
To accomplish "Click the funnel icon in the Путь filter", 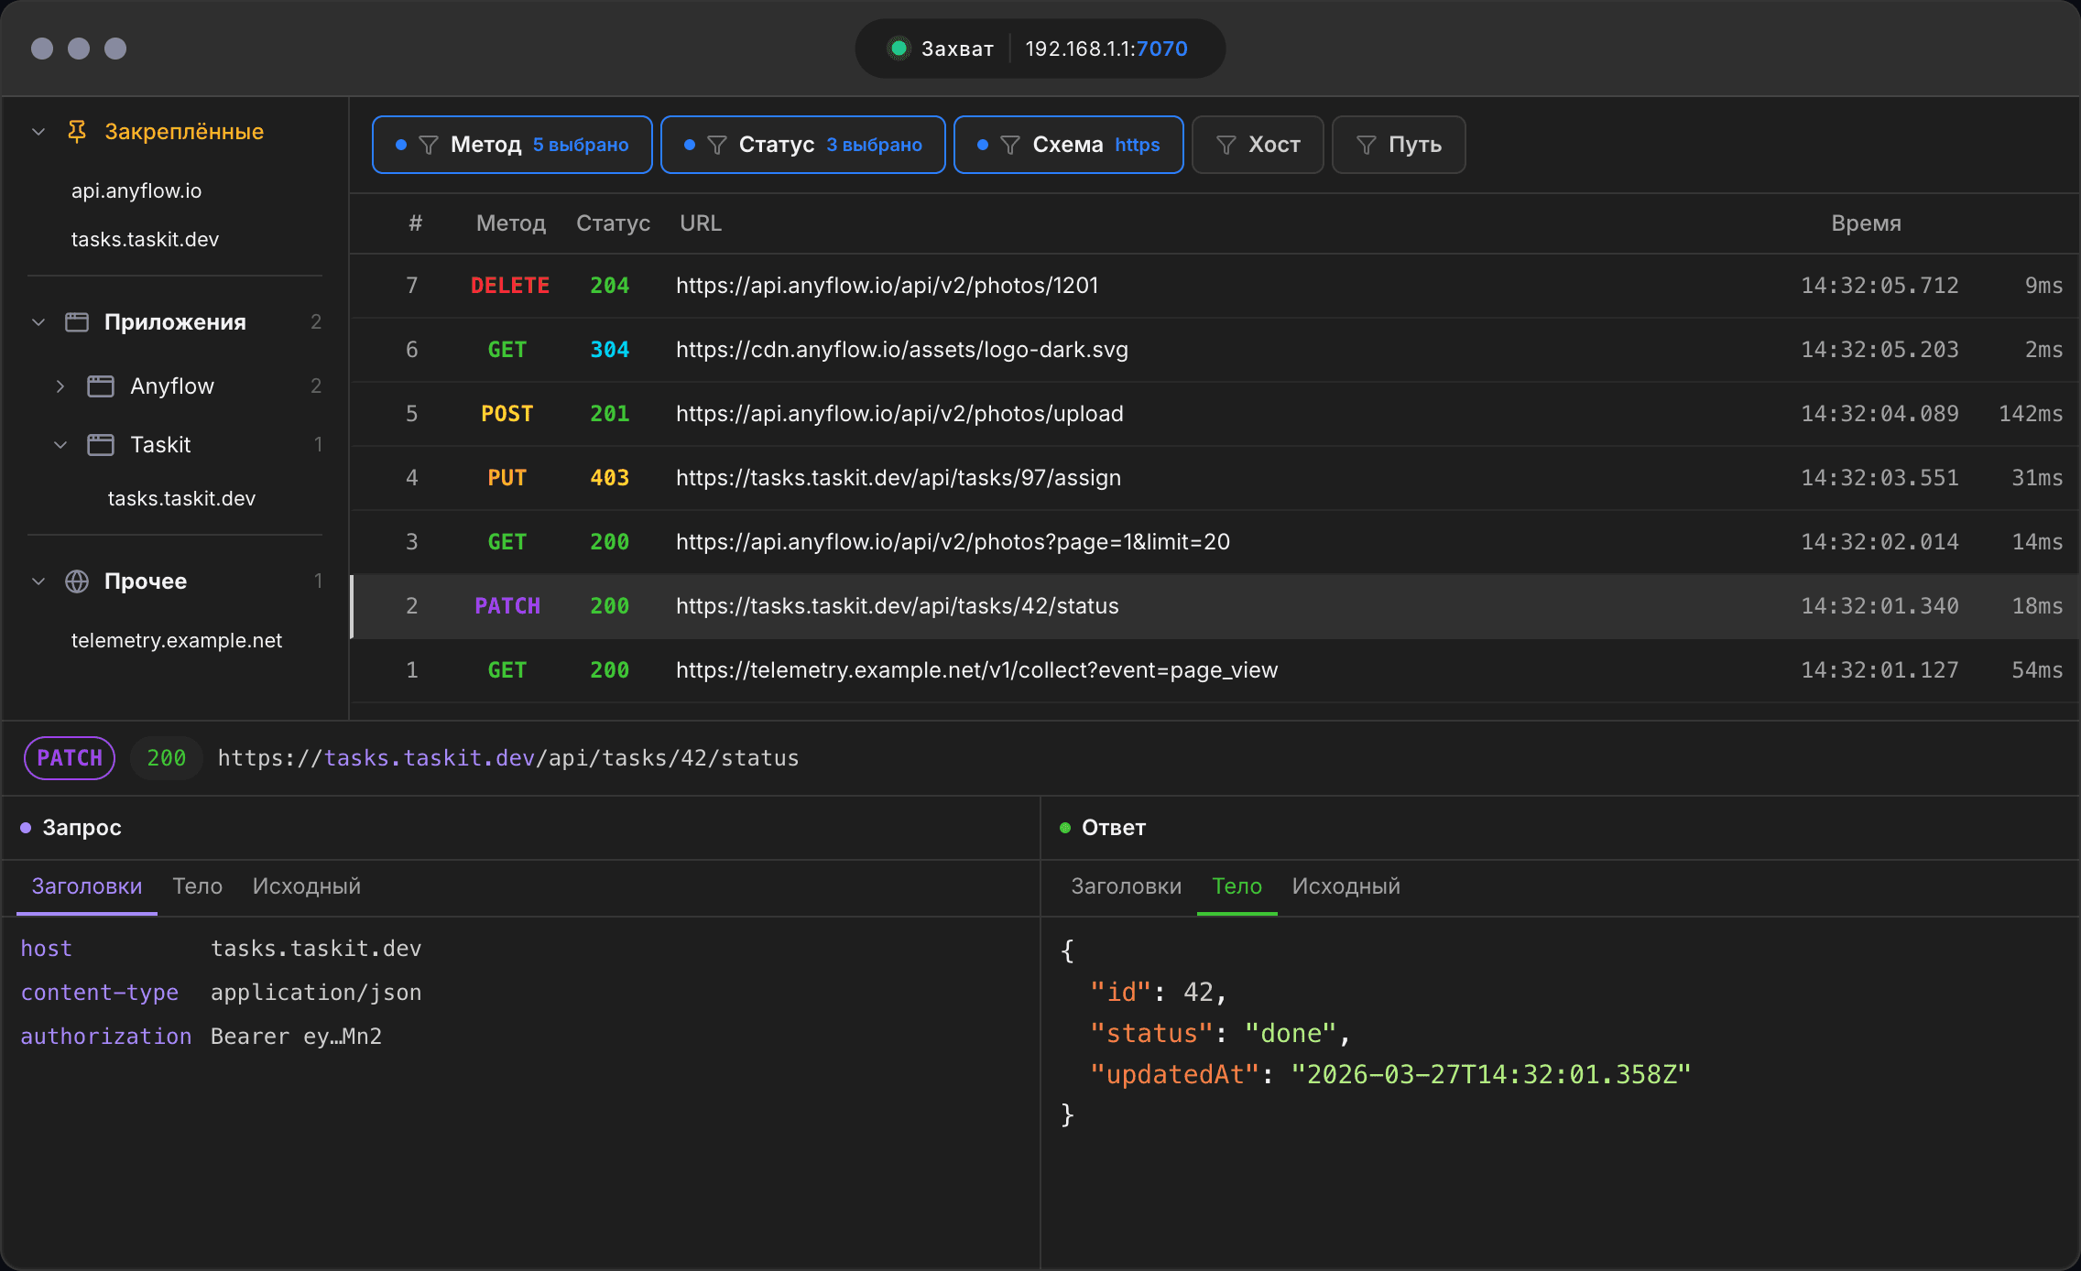I will (x=1367, y=145).
